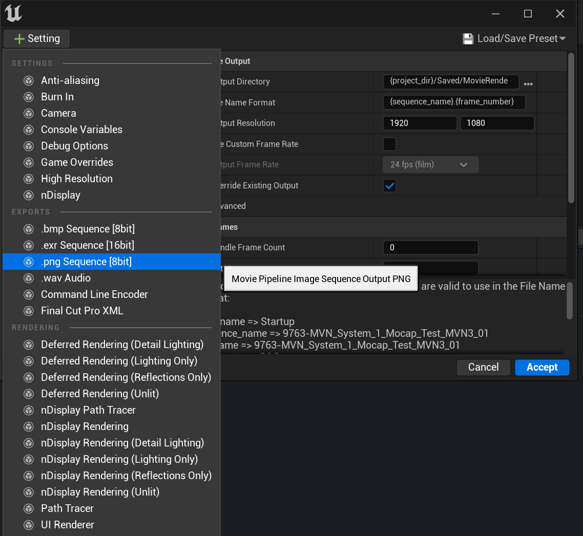Click the Console Variables icon
The image size is (583, 536).
[29, 130]
